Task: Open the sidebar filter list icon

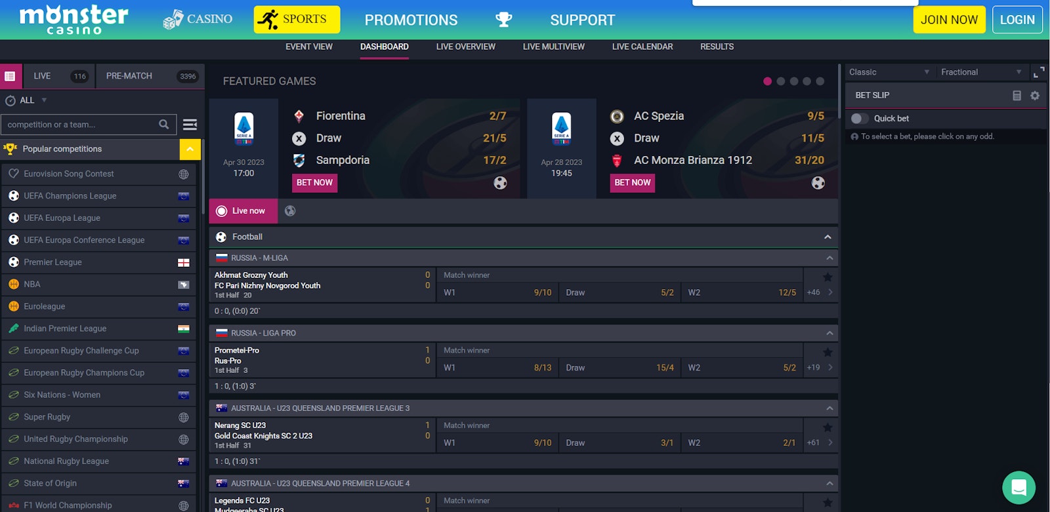Action: (x=190, y=125)
